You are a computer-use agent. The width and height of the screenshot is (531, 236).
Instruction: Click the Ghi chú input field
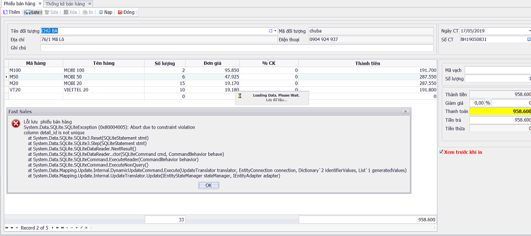237,48
